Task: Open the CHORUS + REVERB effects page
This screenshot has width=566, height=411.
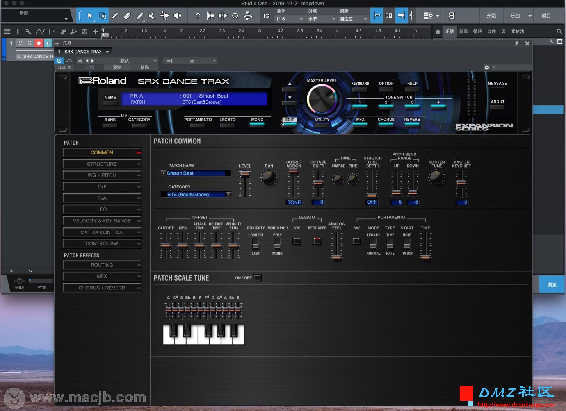Action: pyautogui.click(x=102, y=288)
